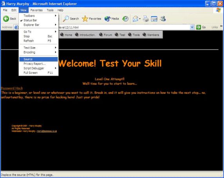Click the page icon in address bar
Screen dimensions: 224x178
[16, 27]
